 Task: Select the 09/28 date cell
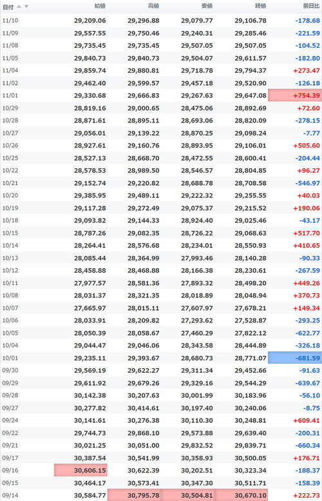10,395
